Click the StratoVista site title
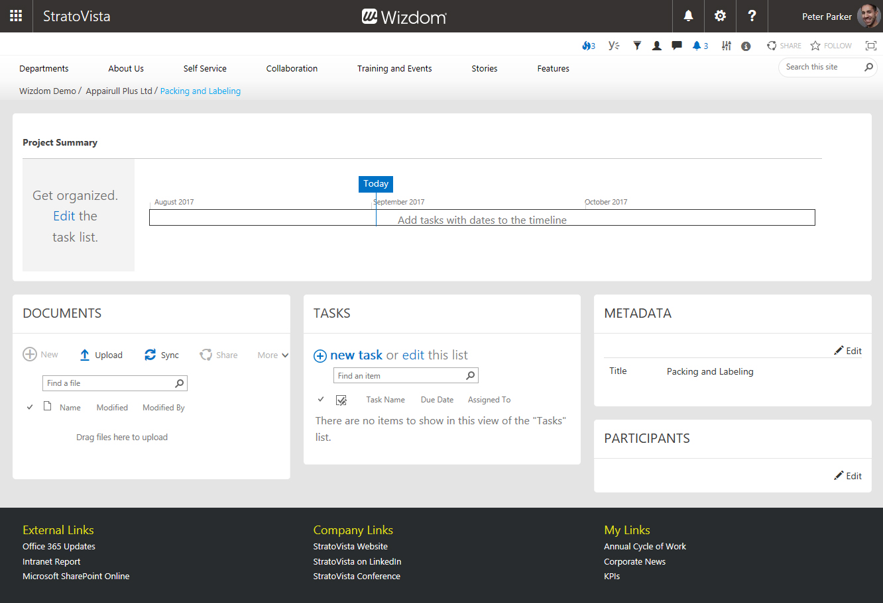Screen dimensions: 883x603 [77, 16]
